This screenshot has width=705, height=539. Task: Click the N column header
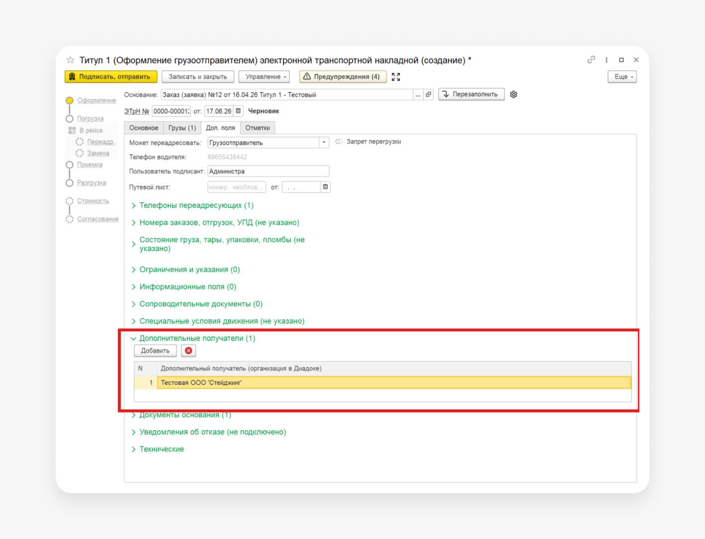click(x=146, y=368)
